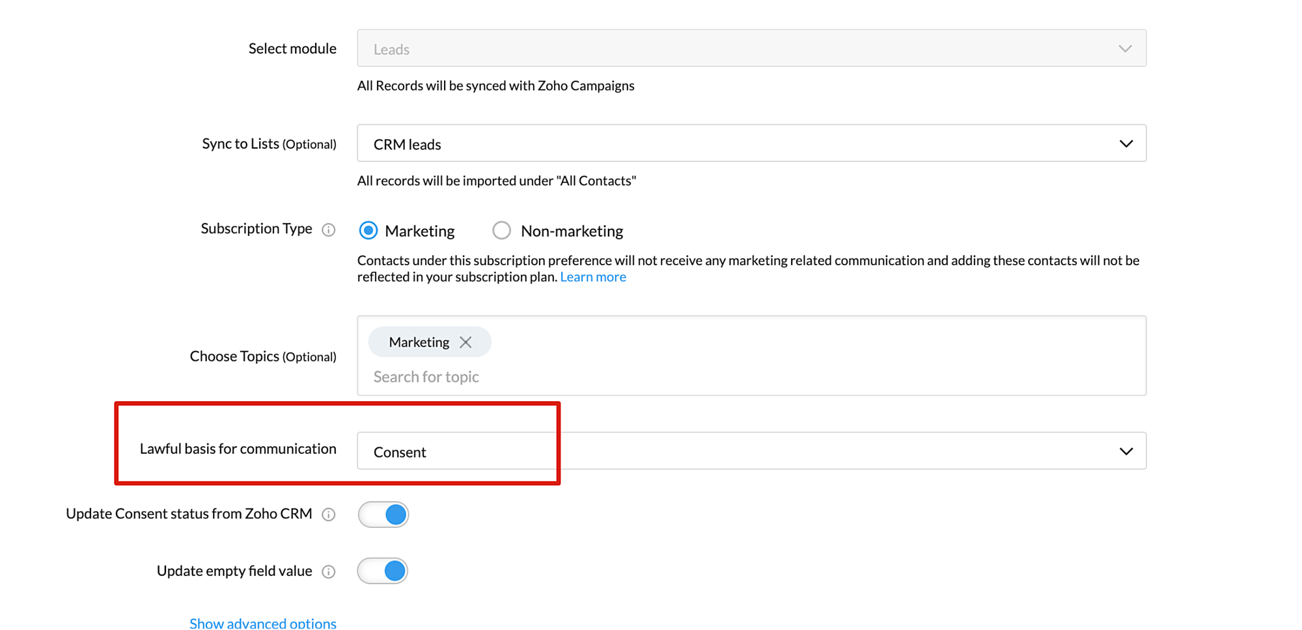Select the Non-marketing radio option

point(501,230)
